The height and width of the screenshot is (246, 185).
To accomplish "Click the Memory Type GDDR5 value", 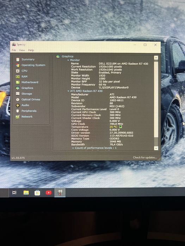I will [x=115, y=139].
